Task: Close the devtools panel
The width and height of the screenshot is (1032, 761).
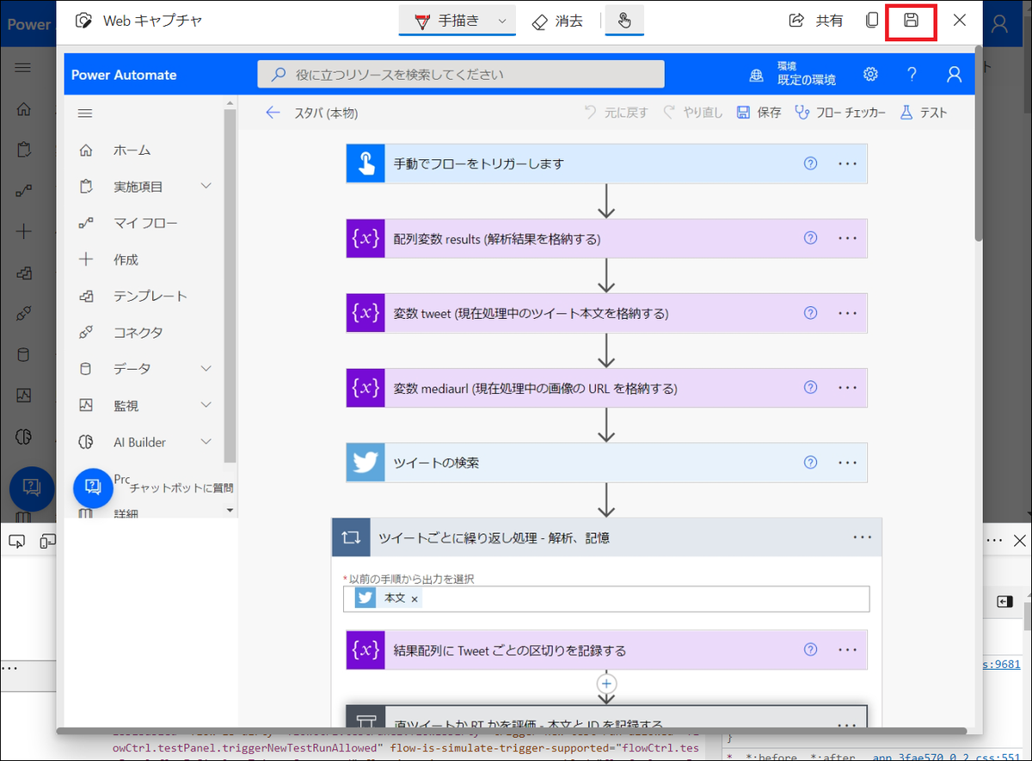Action: pyautogui.click(x=1019, y=541)
